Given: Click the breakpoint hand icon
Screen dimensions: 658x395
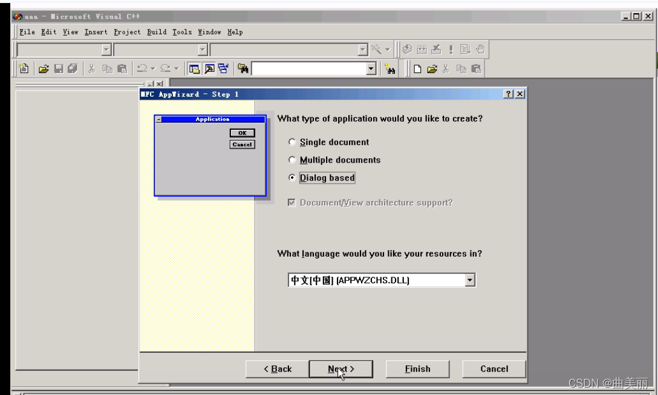Looking at the screenshot, I should tap(480, 50).
